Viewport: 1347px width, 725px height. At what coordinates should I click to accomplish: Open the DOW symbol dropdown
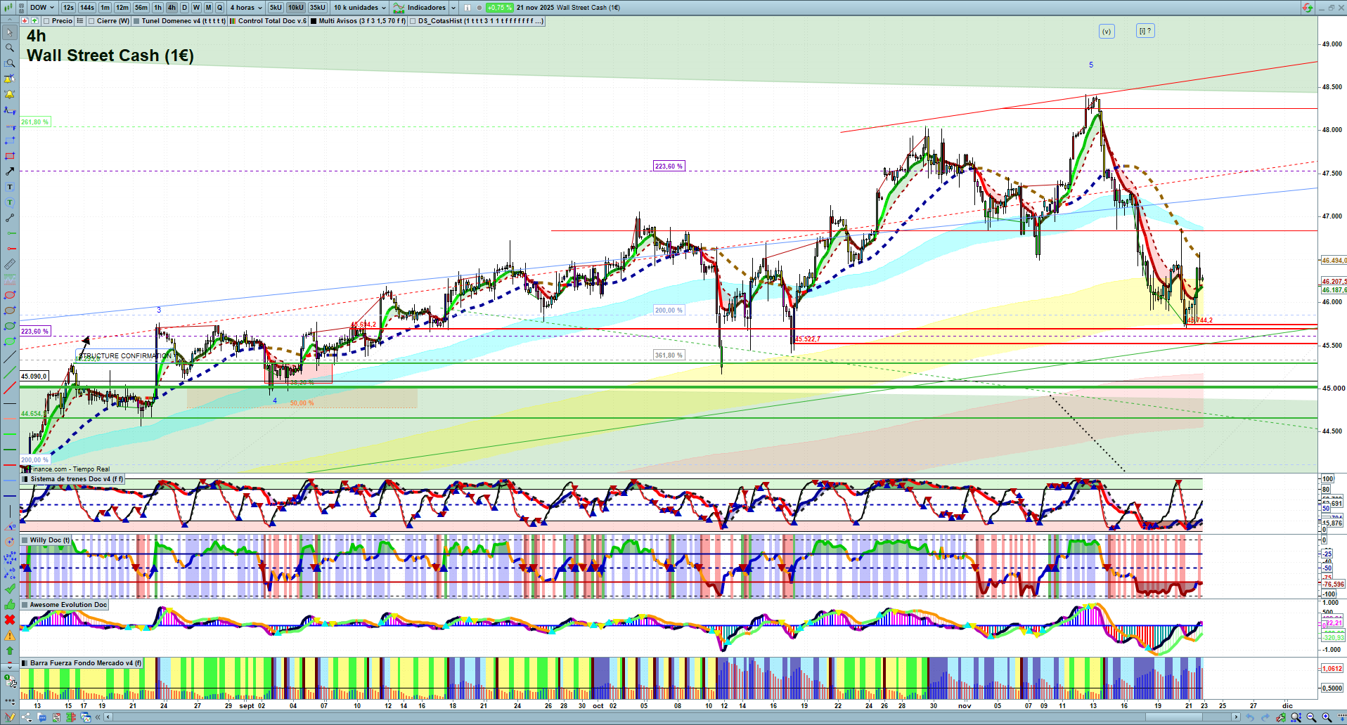click(41, 8)
